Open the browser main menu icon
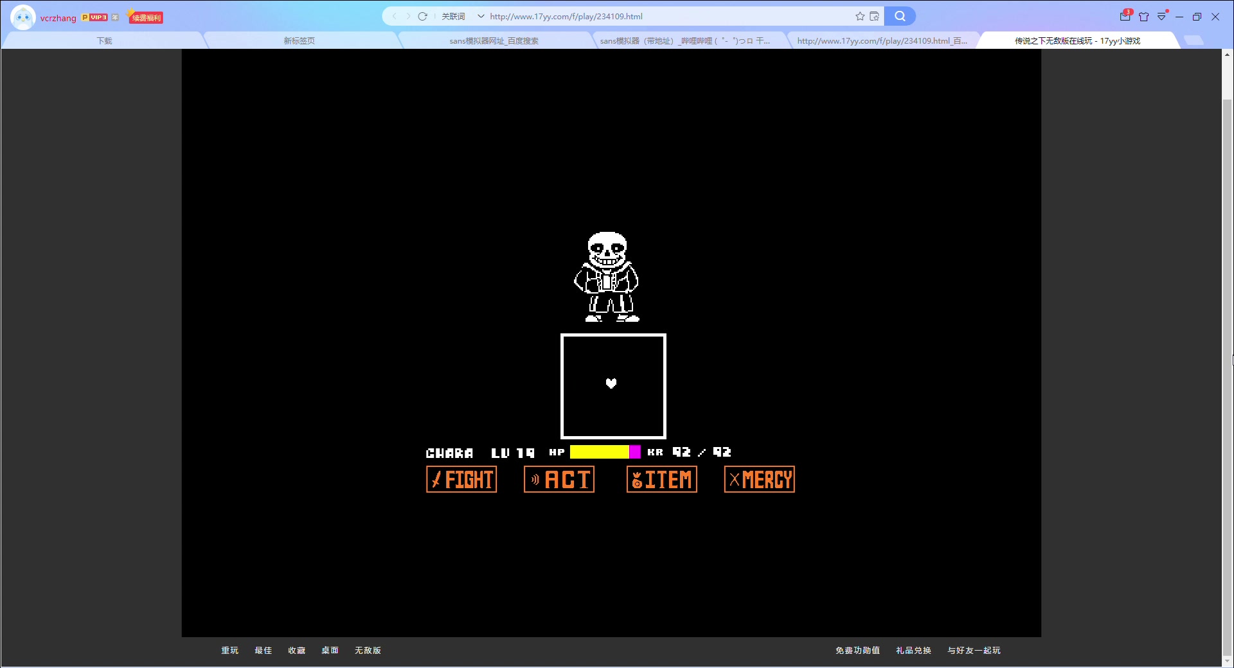Image resolution: width=1234 pixels, height=668 pixels. (x=1161, y=17)
